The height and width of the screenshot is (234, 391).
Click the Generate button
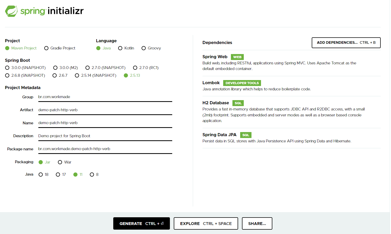[x=141, y=223]
